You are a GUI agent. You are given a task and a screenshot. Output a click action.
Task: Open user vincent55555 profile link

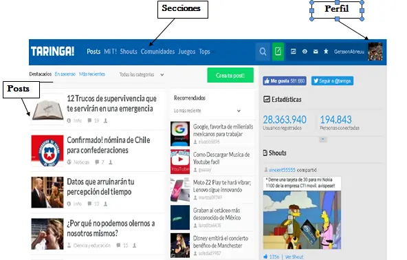[x=282, y=170]
